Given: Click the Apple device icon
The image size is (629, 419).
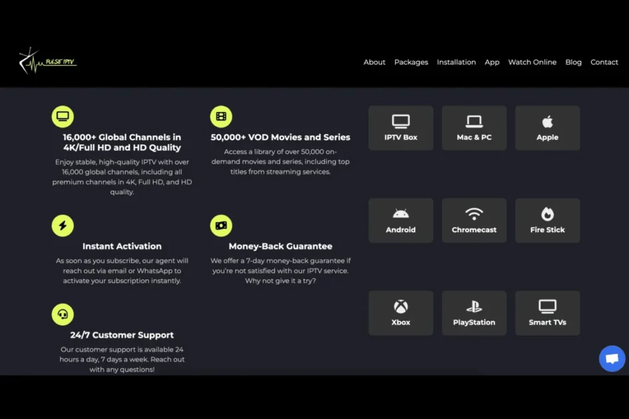Looking at the screenshot, I should 547,122.
